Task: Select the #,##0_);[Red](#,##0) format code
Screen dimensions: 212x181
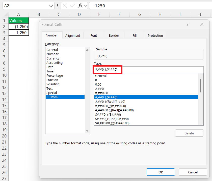Action: [146, 102]
